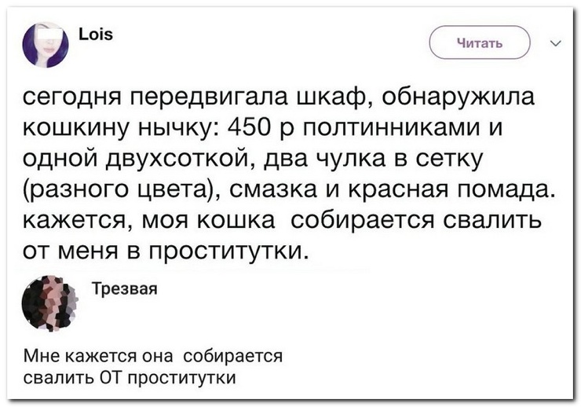The width and height of the screenshot is (581, 407).
Task: Click the capitalized word 'ОТ' in the reply
Action: coord(111,378)
